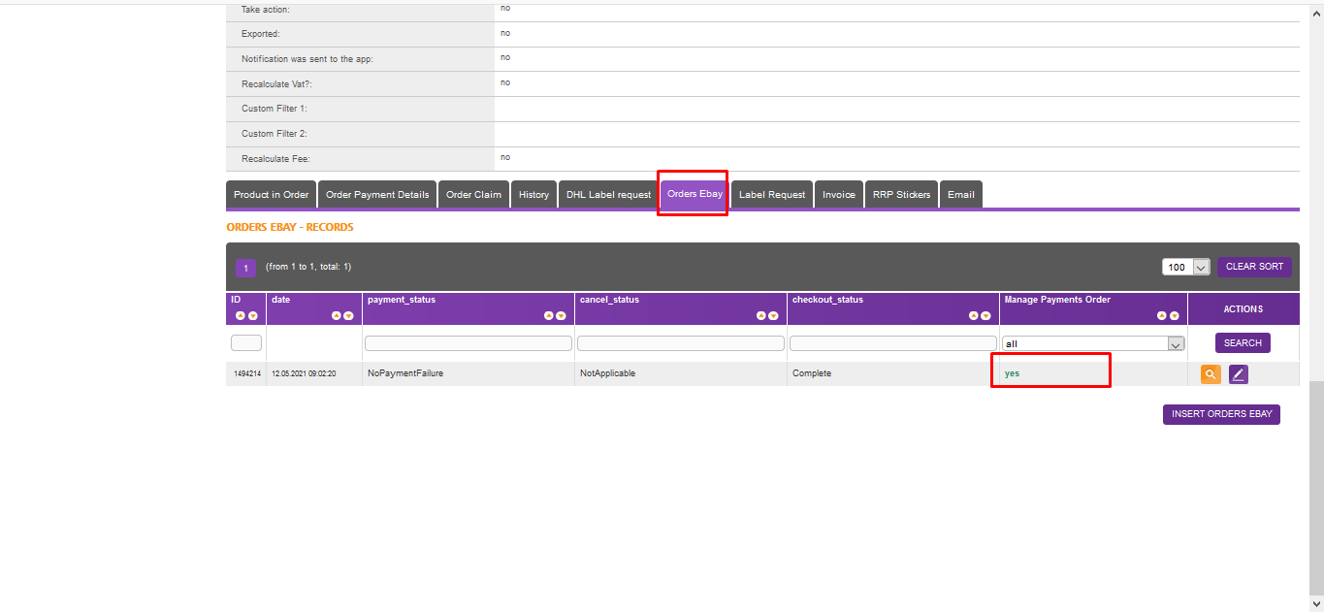Viewport: 1324px width, 612px height.
Task: Sort cancel_status column descending
Action: click(x=774, y=315)
